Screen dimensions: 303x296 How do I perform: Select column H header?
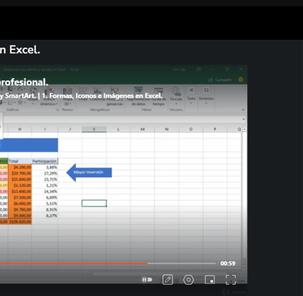point(19,129)
